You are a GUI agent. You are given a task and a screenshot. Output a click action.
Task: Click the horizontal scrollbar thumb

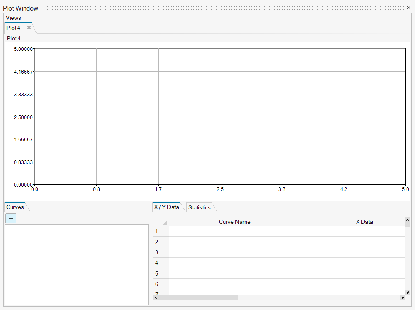[198, 297]
